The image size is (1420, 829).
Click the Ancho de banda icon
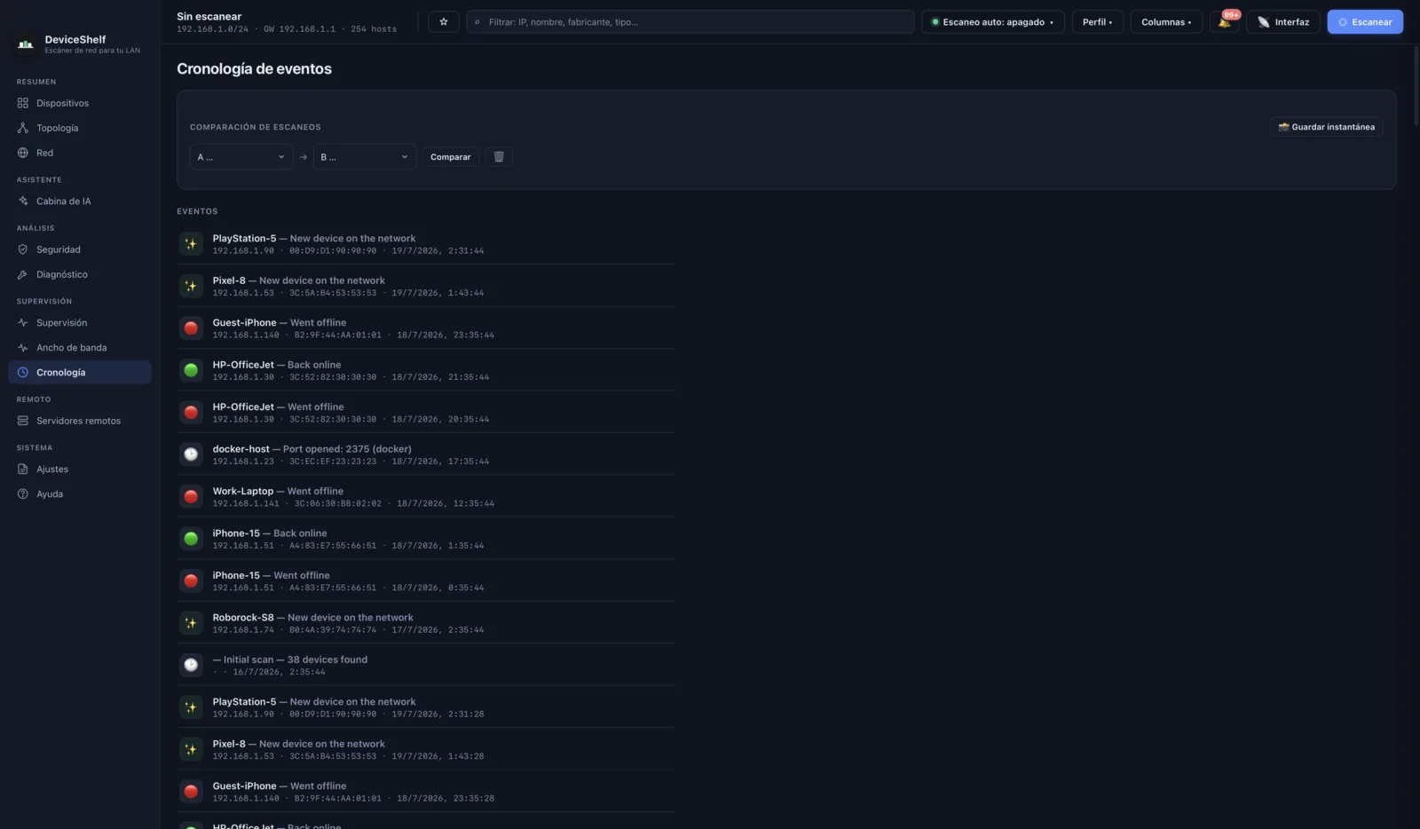tap(23, 348)
